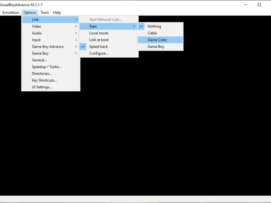271x203 pixels.
Task: Close the Options menu from menu bar
Action: click(x=30, y=13)
